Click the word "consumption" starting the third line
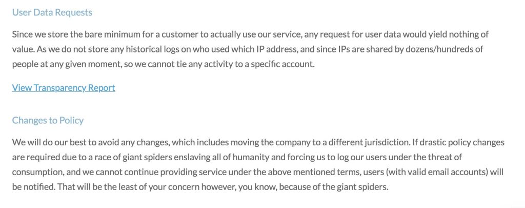 click(37, 171)
